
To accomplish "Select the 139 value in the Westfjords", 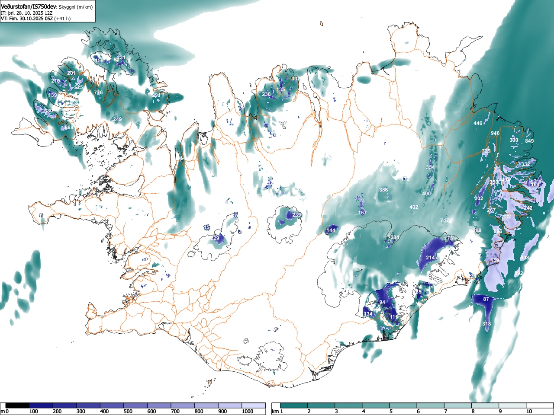I will (x=52, y=95).
